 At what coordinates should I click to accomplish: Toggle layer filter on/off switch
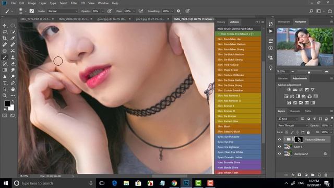coord(332,118)
